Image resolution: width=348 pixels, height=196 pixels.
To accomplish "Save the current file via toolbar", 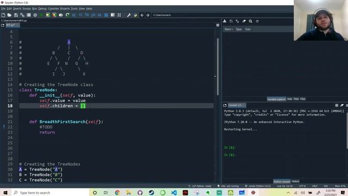I will tap(16, 15).
